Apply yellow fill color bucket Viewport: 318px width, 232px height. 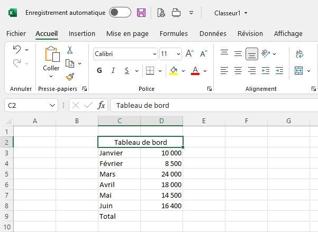[174, 71]
